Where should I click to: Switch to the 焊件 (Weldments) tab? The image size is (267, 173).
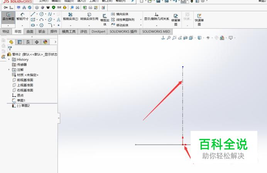coord(54,32)
